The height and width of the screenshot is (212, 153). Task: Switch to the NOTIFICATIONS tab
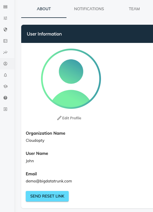[x=89, y=9]
